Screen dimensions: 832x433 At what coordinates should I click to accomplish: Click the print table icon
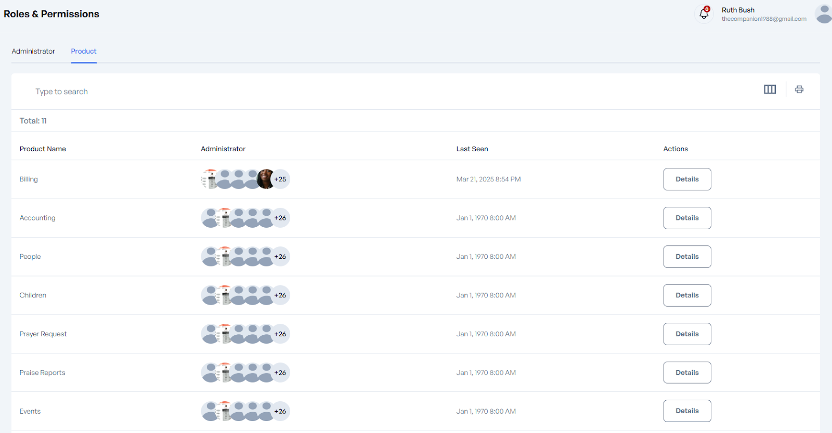tap(799, 89)
